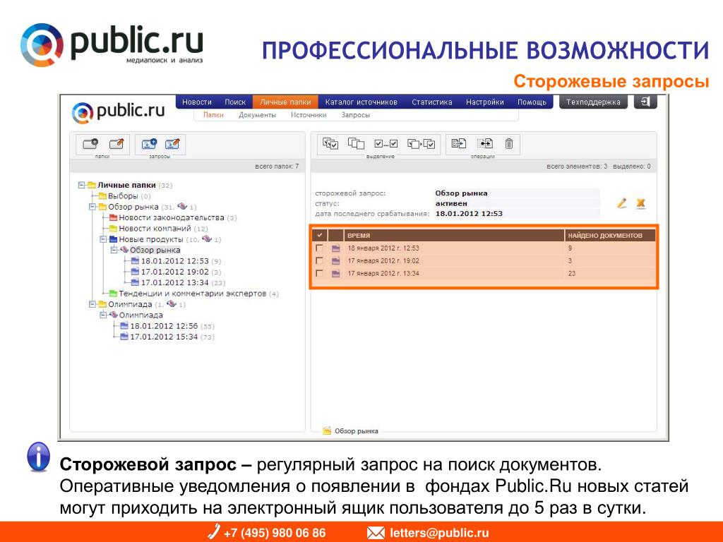The height and width of the screenshot is (542, 723).
Task: Open the Поиск menu tab
Action: [235, 102]
